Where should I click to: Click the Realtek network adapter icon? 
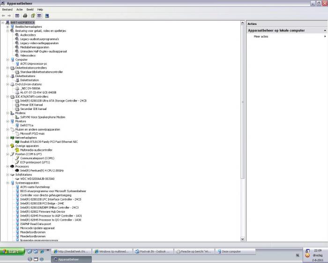click(x=17, y=142)
